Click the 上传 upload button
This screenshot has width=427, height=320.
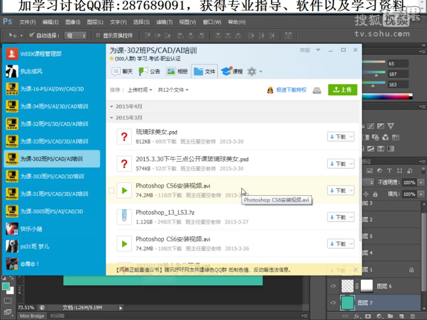coord(342,90)
